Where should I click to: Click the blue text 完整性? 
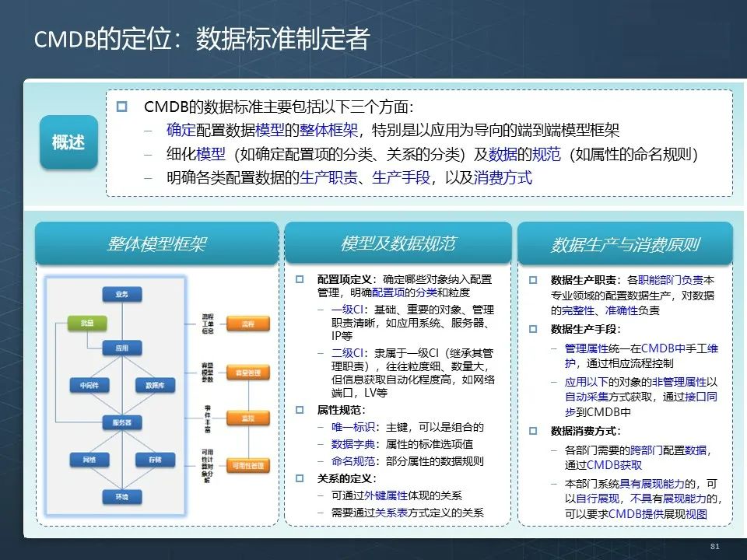578,310
